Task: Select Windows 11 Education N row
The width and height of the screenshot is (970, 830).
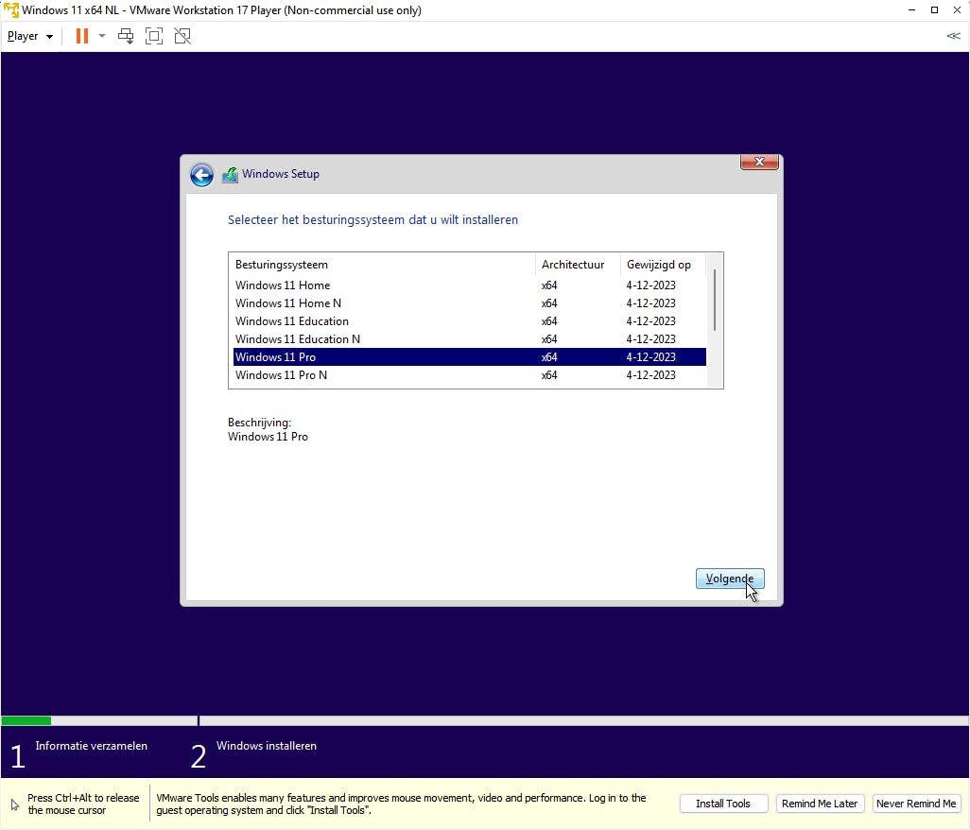Action: pos(470,339)
